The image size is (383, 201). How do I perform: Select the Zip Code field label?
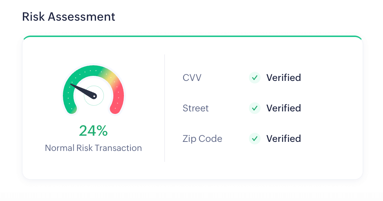coord(202,139)
